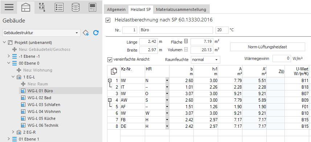Collapse the row 1 IW sub-element group
Screen dimensions: 311x142
110,80
